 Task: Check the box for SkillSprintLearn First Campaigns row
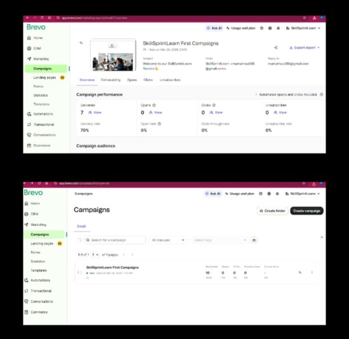(80, 272)
